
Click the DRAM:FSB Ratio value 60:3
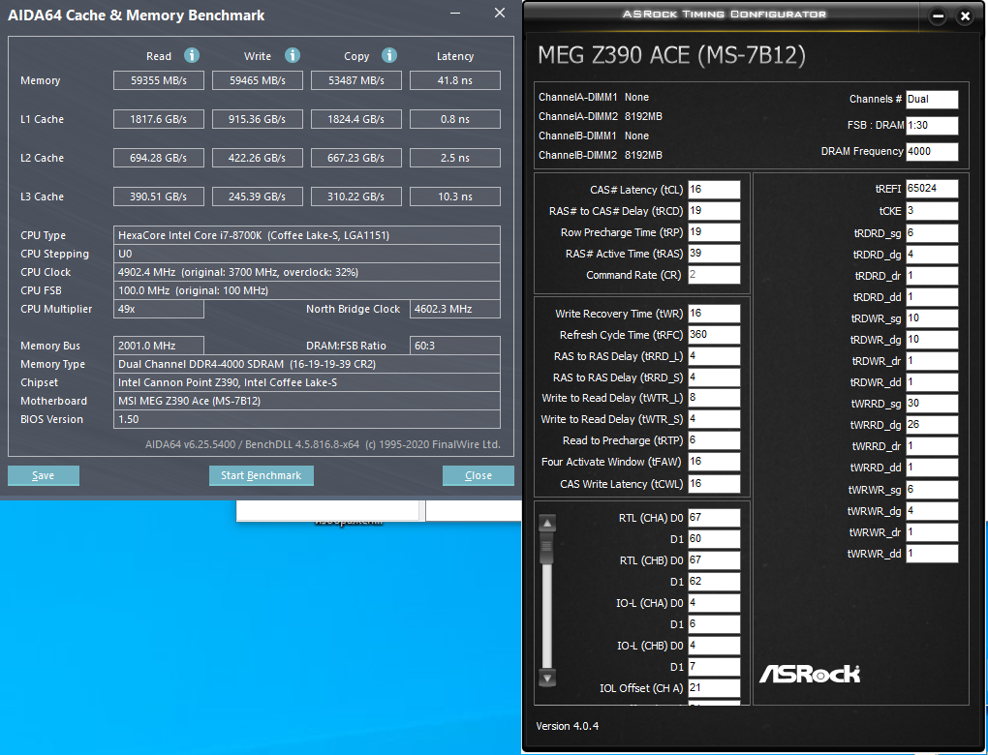click(x=455, y=346)
